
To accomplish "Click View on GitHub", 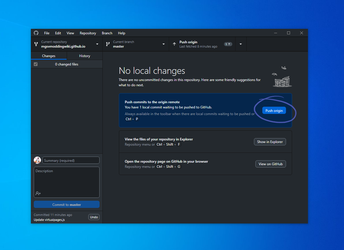I will click(270, 164).
